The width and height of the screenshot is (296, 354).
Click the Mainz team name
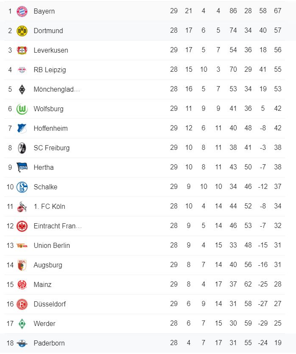(x=42, y=284)
